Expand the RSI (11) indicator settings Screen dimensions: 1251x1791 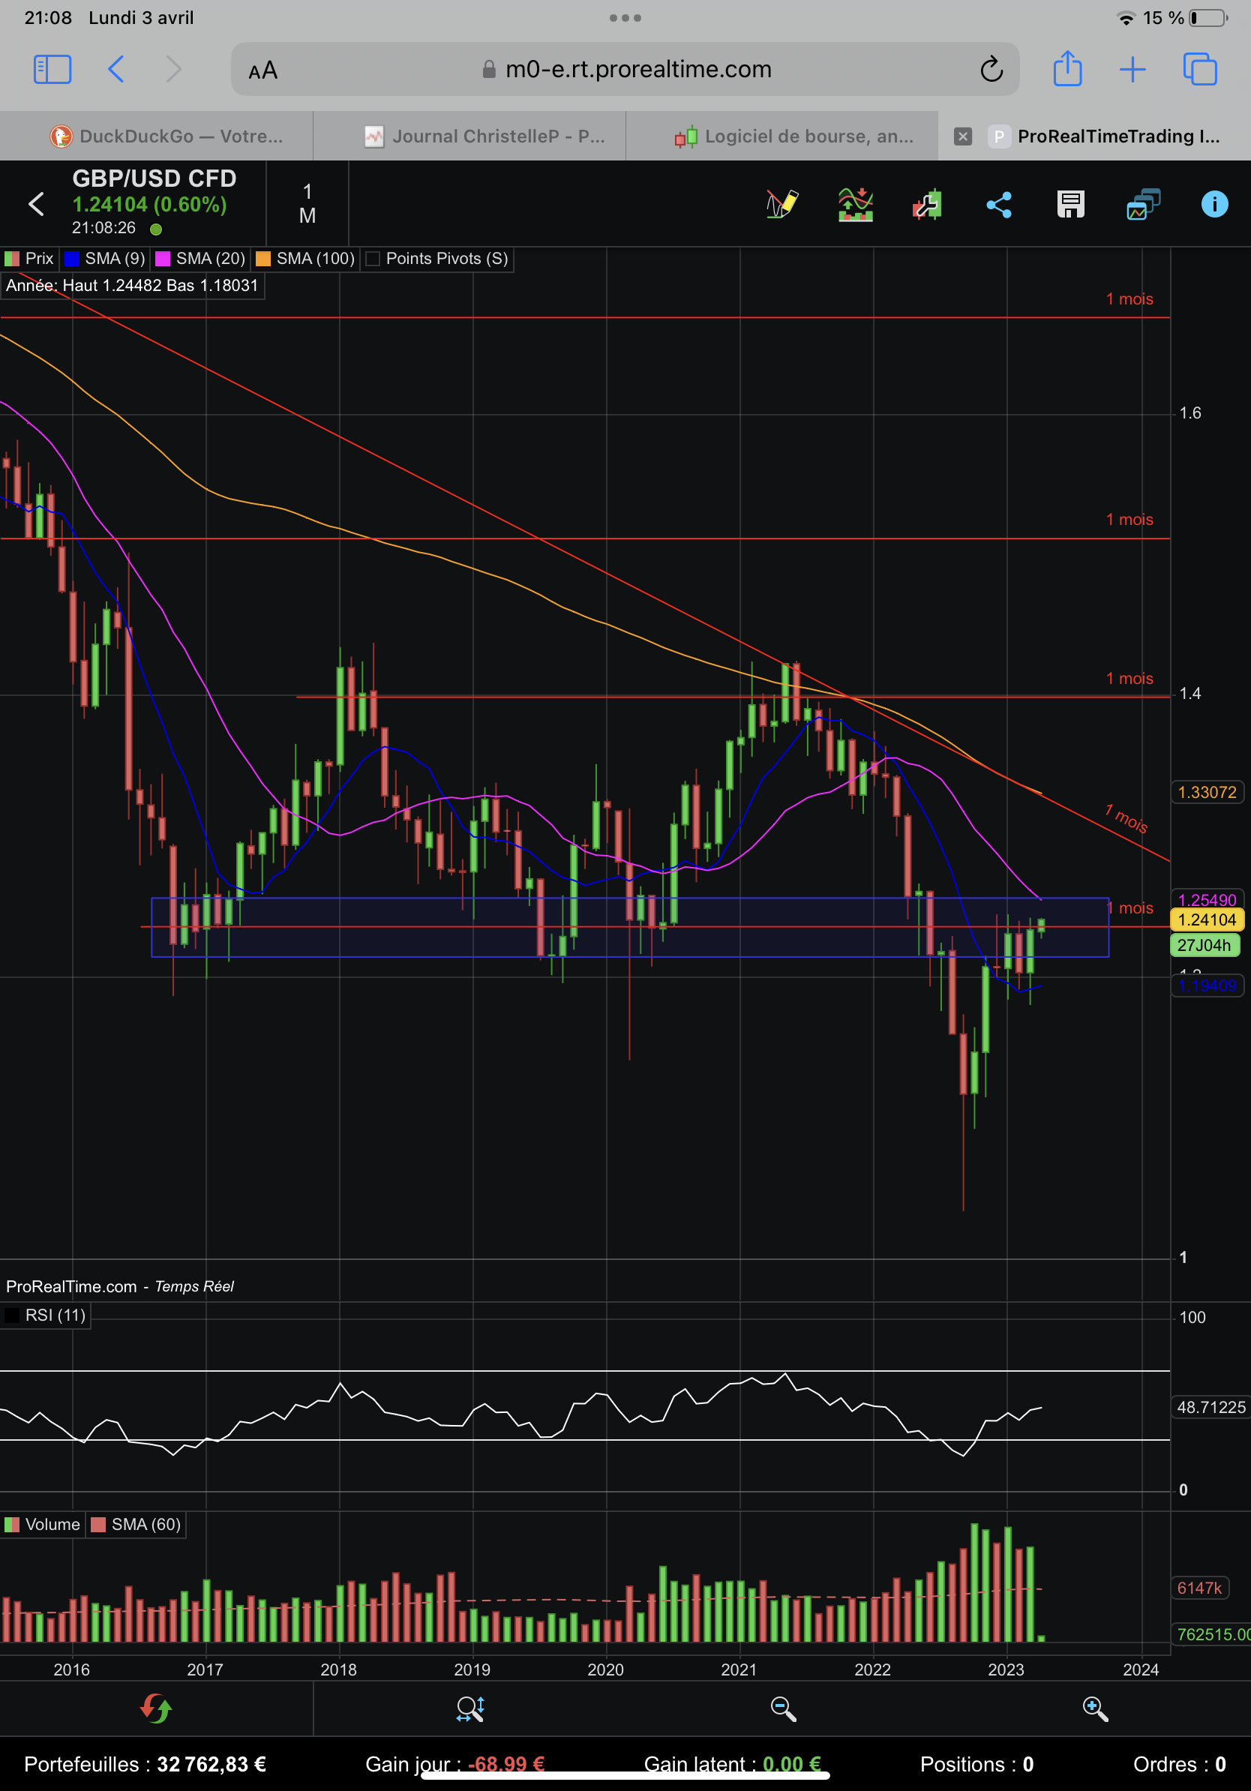(45, 1315)
